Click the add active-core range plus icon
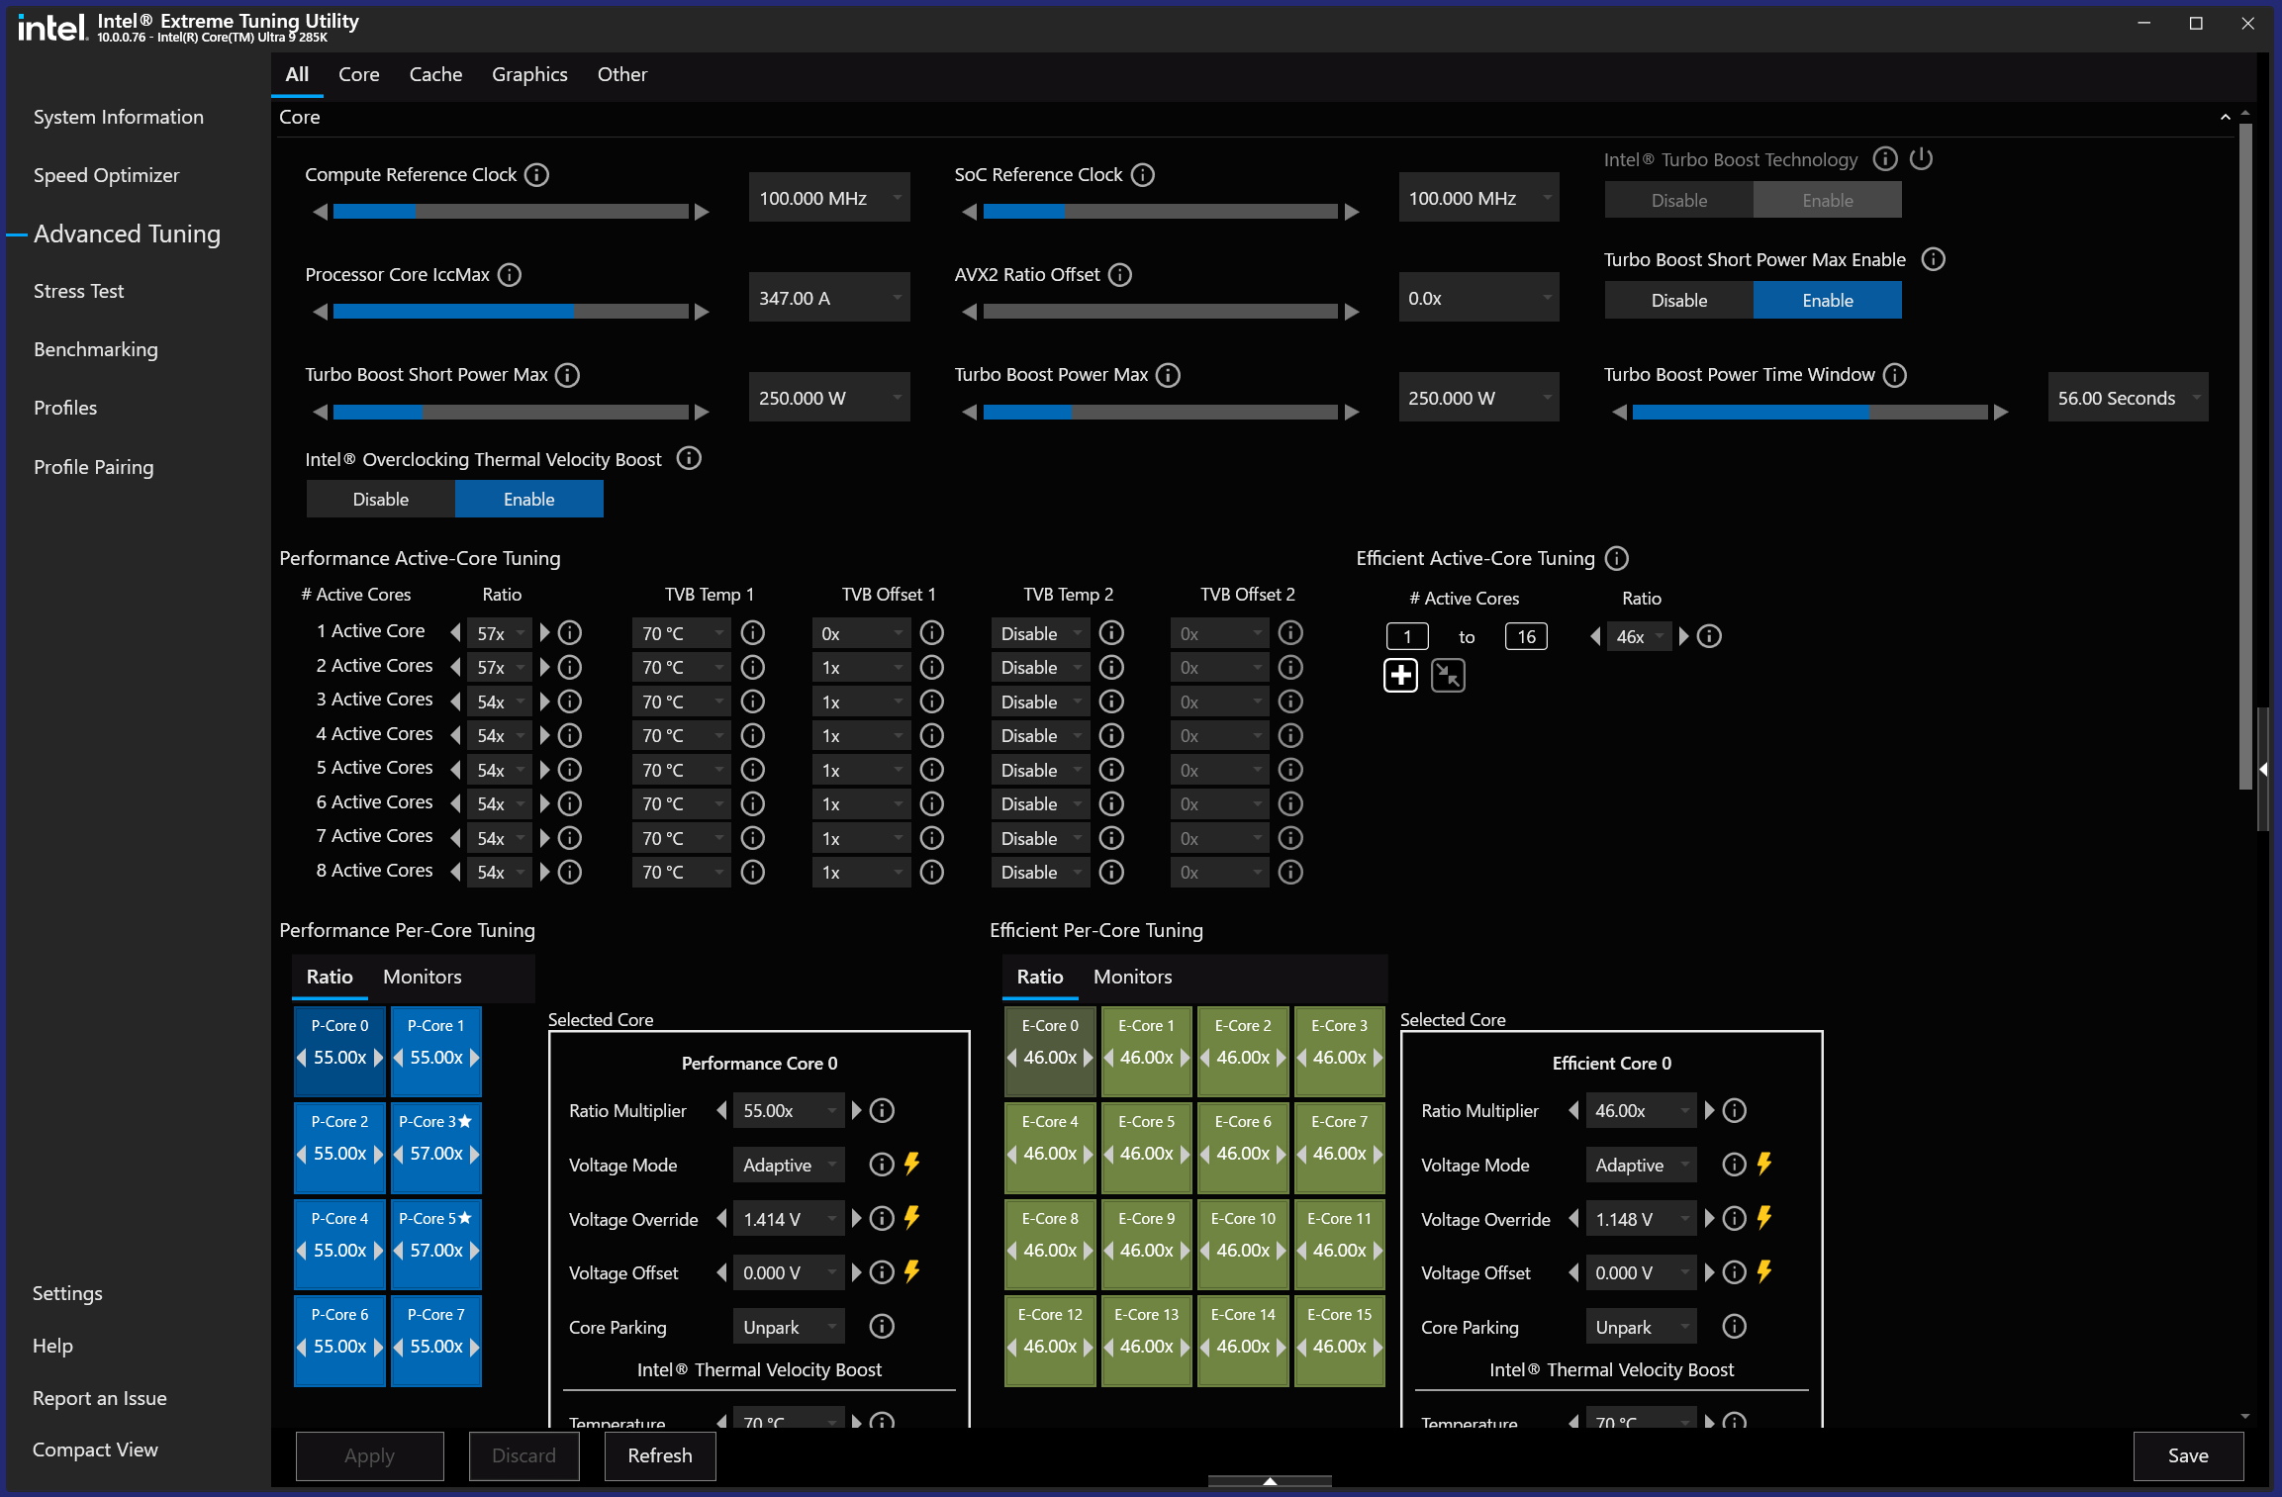Viewport: 2282px width, 1497px height. tap(1400, 676)
